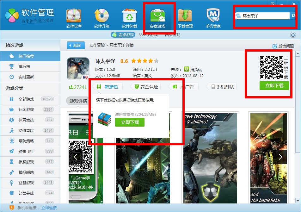Viewport: 301px width, 212px height.
Task: Open 软件卸载 uninstall section
Action: [x=130, y=19]
